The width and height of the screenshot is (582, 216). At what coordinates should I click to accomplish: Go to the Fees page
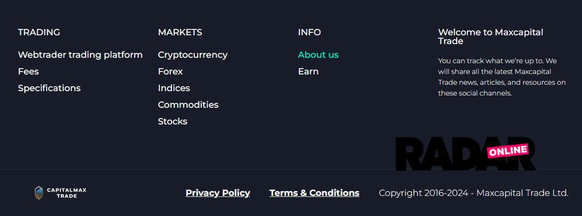(29, 72)
